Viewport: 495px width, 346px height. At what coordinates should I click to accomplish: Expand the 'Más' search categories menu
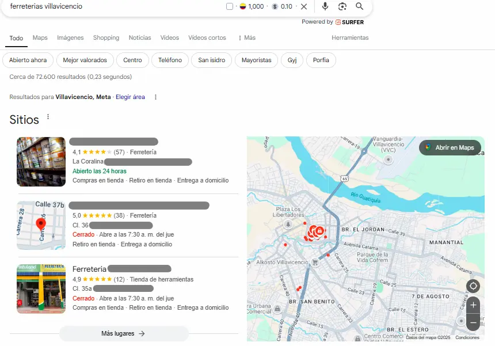tap(246, 38)
